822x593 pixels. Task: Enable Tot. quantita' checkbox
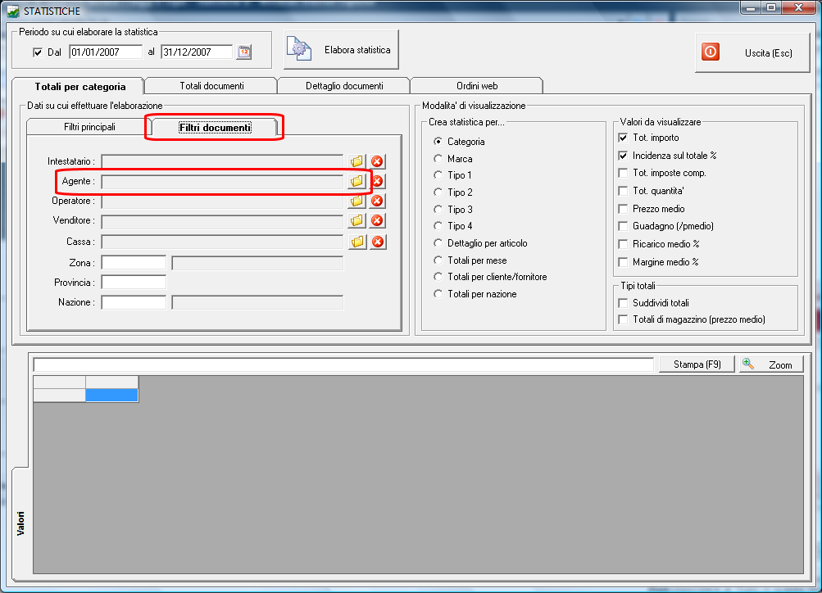pyautogui.click(x=623, y=191)
